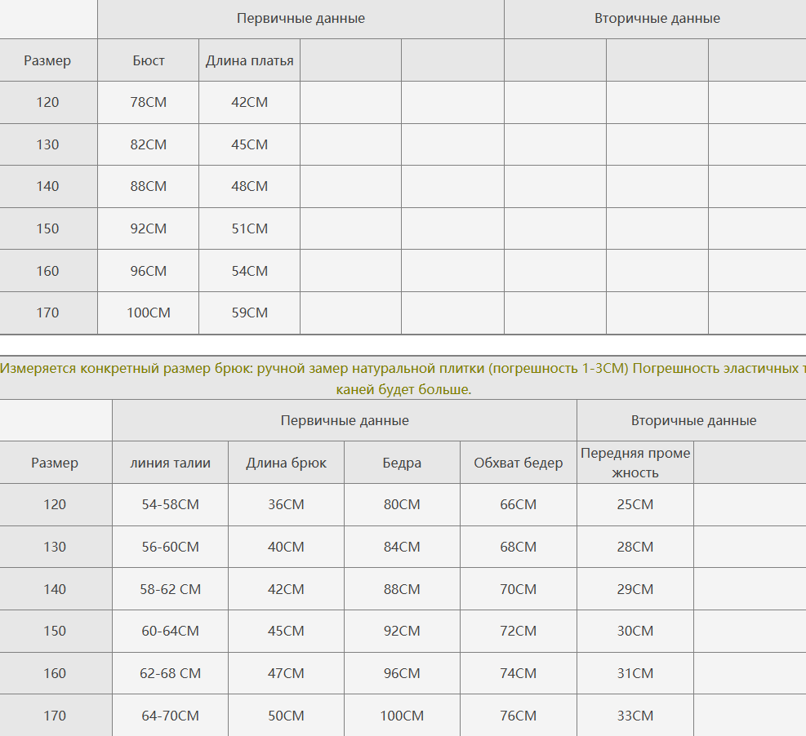Screen dimensions: 806x736
Task: Click the '42CM' dress length cell
Action: pos(249,102)
